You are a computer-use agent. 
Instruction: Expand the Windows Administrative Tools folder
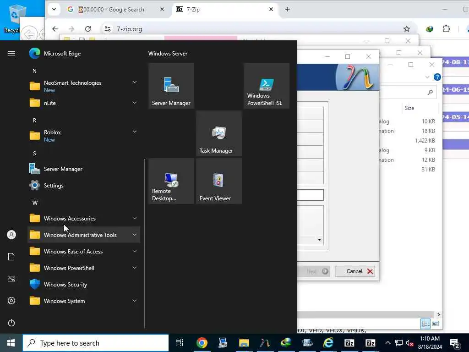point(135,235)
